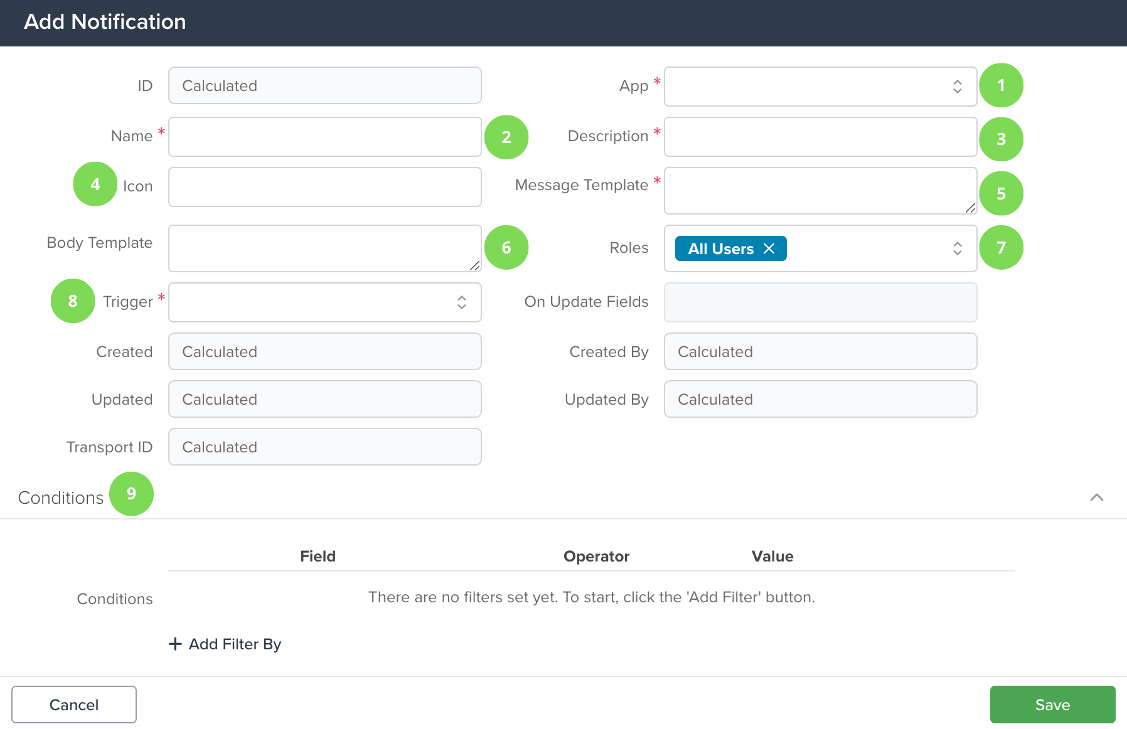Click the Message Template resize handle
The width and height of the screenshot is (1127, 729).
click(970, 208)
